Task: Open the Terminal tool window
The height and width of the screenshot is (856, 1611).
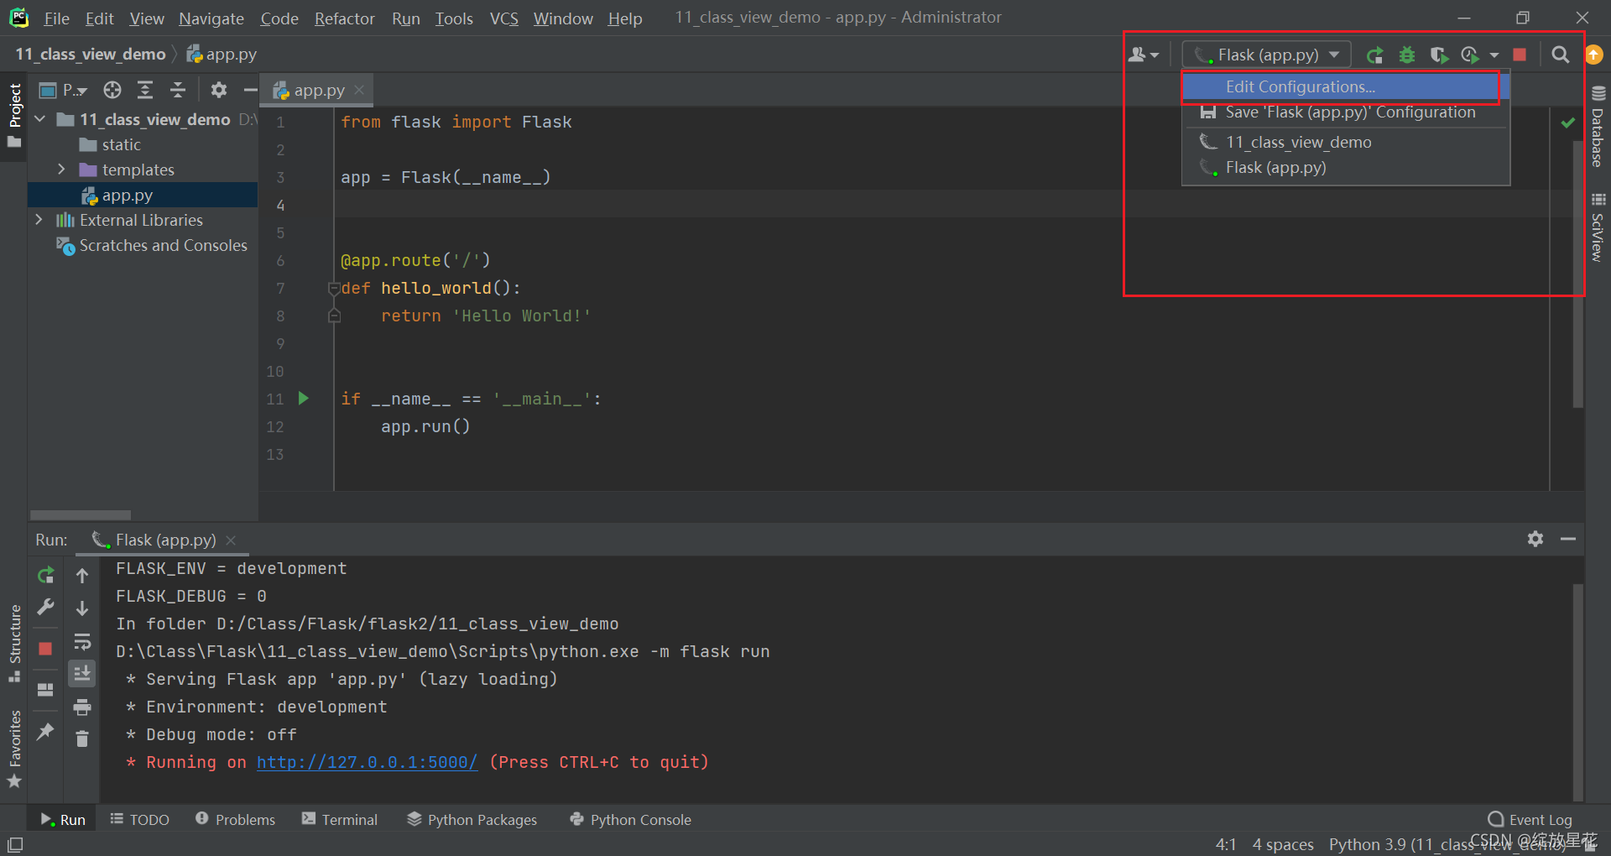Action: click(x=339, y=819)
